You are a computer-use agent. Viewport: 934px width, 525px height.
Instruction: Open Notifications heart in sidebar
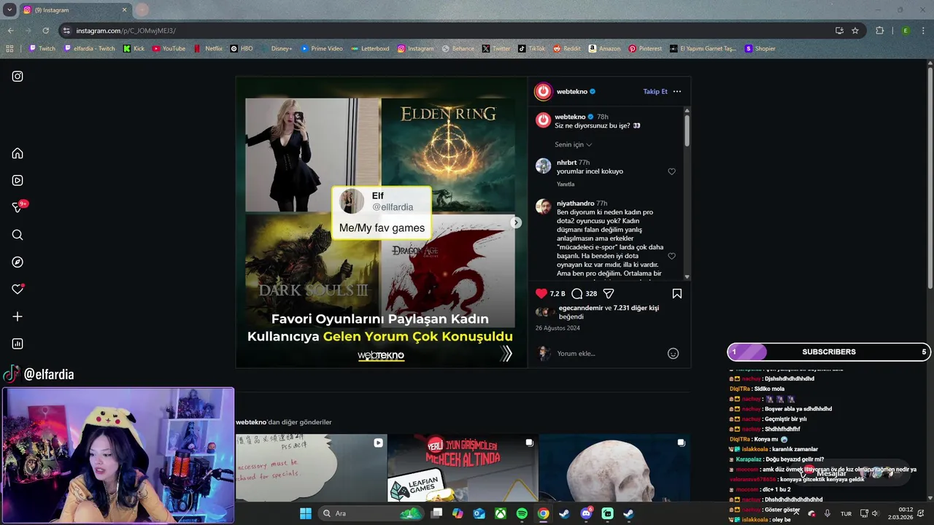(x=18, y=289)
